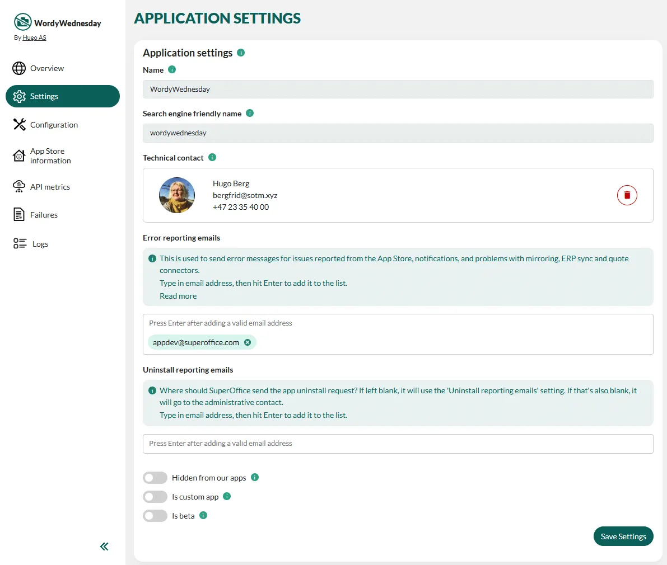Click the info icon beside Is beta
This screenshot has height=565, width=667.
203,515
